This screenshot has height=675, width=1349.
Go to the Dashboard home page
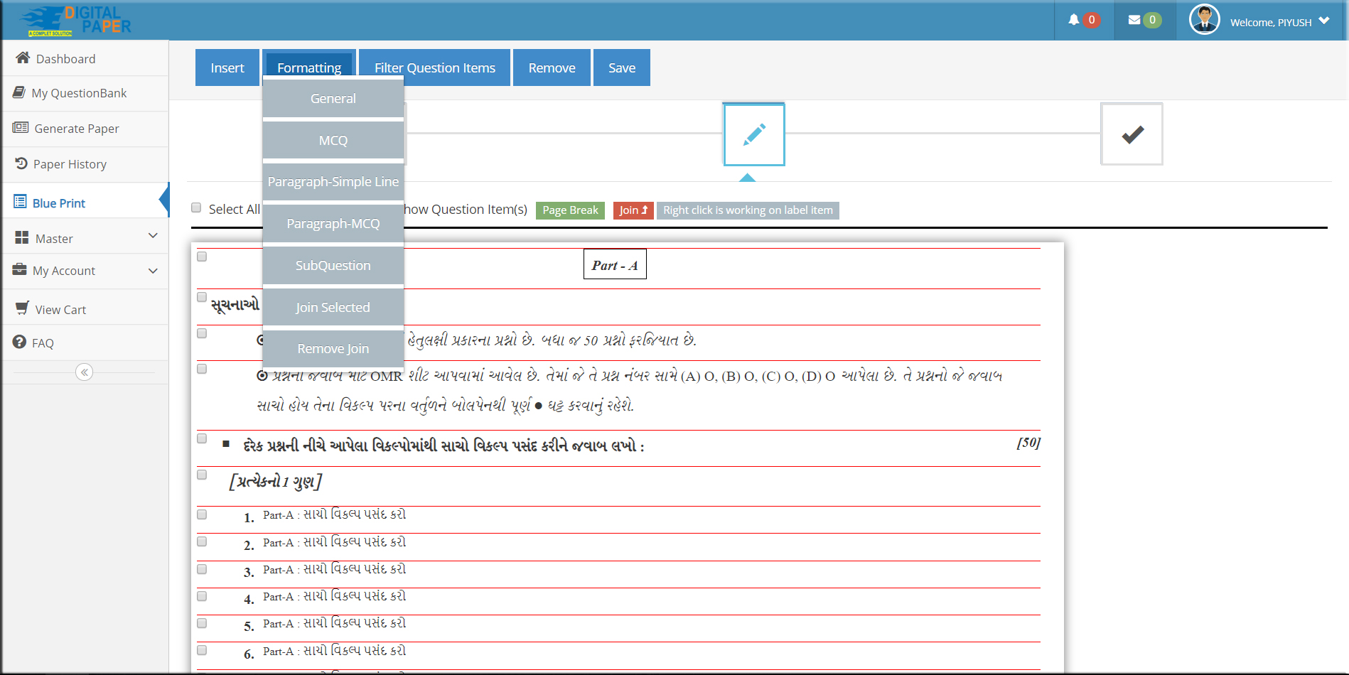tap(65, 59)
